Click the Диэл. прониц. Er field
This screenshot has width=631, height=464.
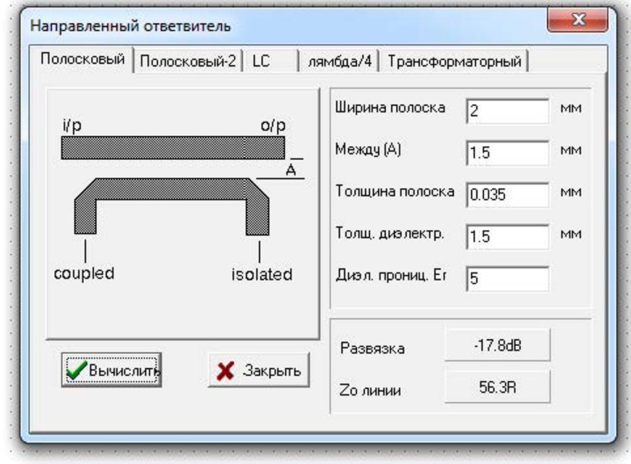click(507, 278)
